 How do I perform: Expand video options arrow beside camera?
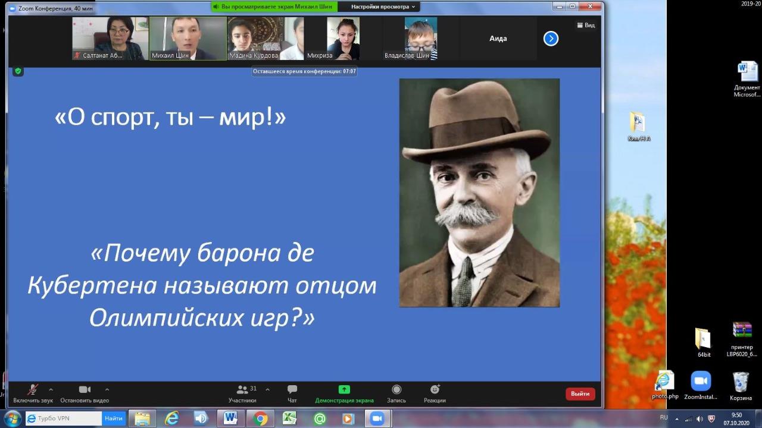click(107, 390)
